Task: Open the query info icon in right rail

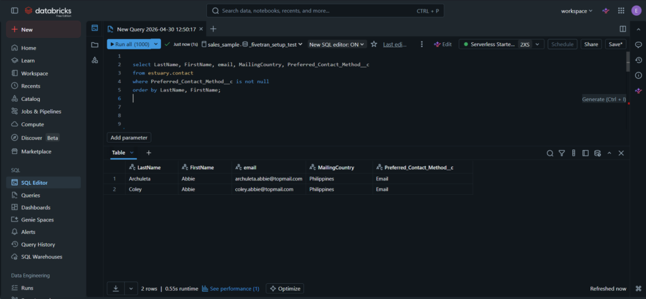Action: [638, 75]
